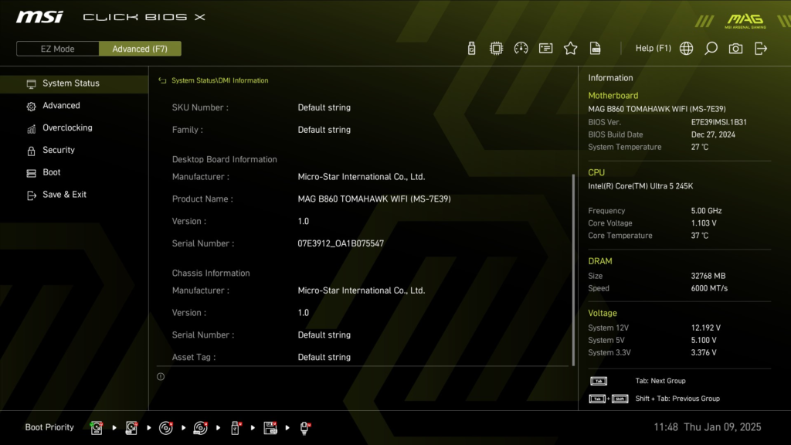Exit BIOS using the exit arrow icon
This screenshot has width=791, height=445.
(761, 48)
